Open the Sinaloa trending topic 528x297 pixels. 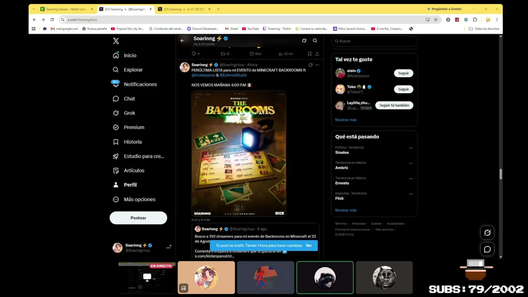(342, 153)
